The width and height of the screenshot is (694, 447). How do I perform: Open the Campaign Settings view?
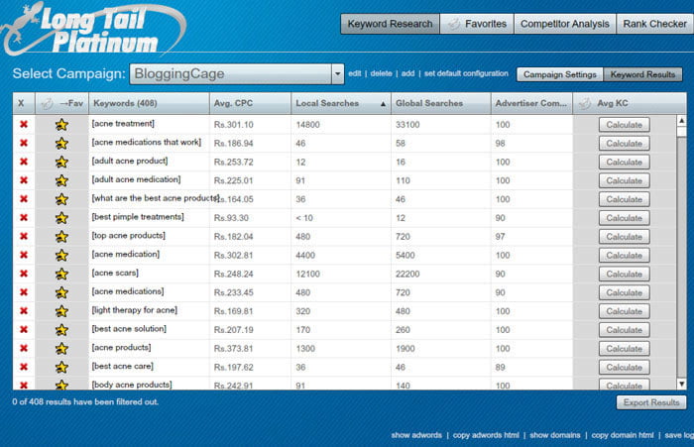click(x=559, y=74)
